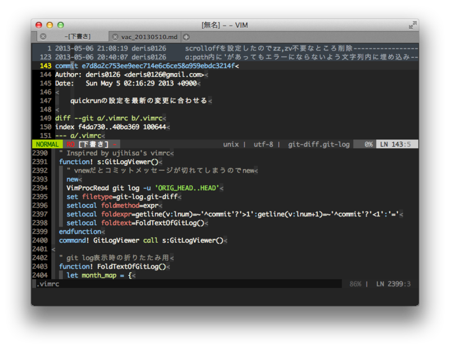The width and height of the screenshot is (450, 349).
Task: Click the NORMAL mode indicator in status line
Action: (47, 144)
